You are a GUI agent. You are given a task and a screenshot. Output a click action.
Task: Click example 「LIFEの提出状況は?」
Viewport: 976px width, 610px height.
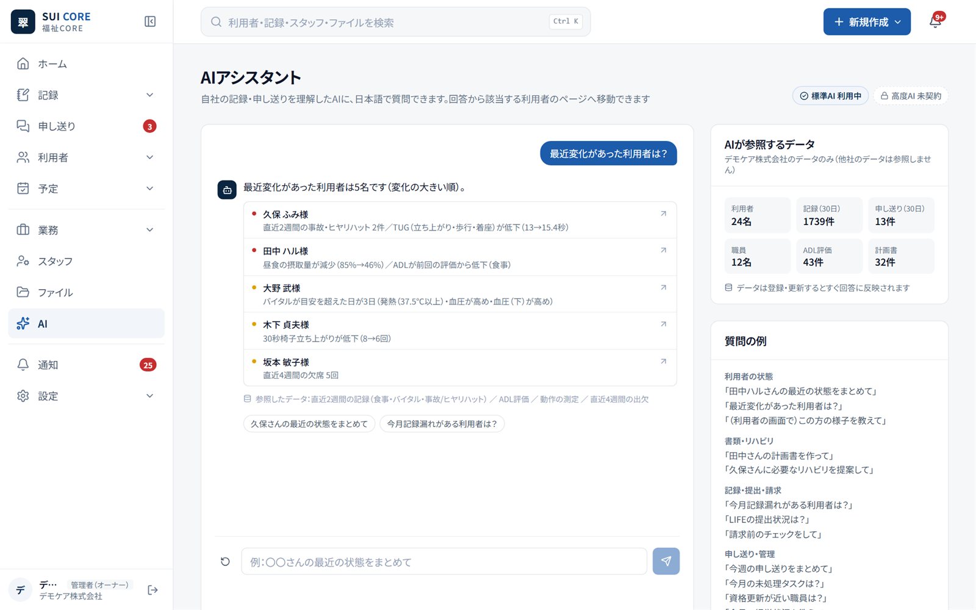(x=767, y=520)
